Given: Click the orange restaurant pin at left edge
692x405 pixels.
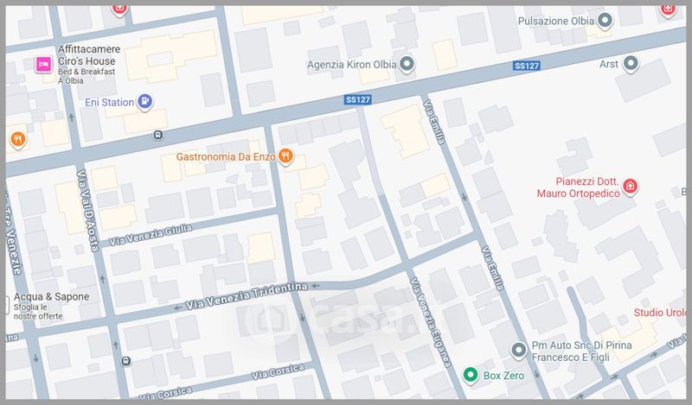Looking at the screenshot, I should tap(17, 140).
